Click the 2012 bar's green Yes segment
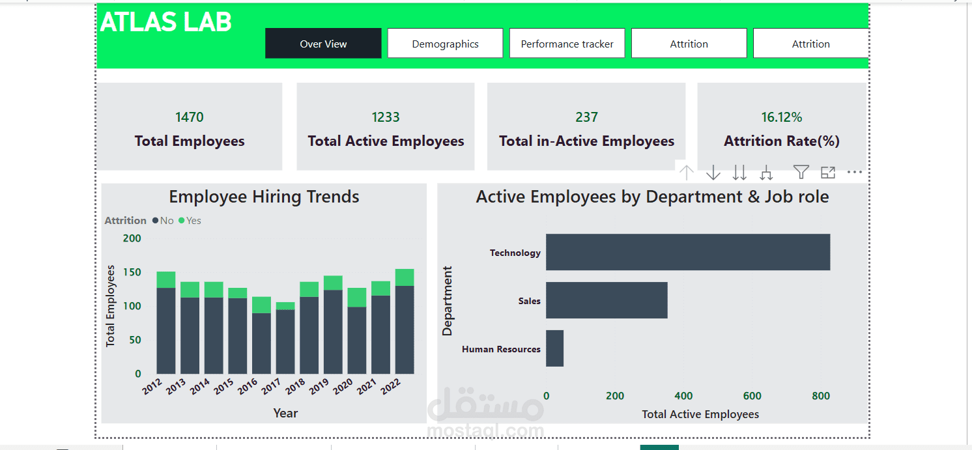Screen dimensions: 972x450 tap(166, 279)
